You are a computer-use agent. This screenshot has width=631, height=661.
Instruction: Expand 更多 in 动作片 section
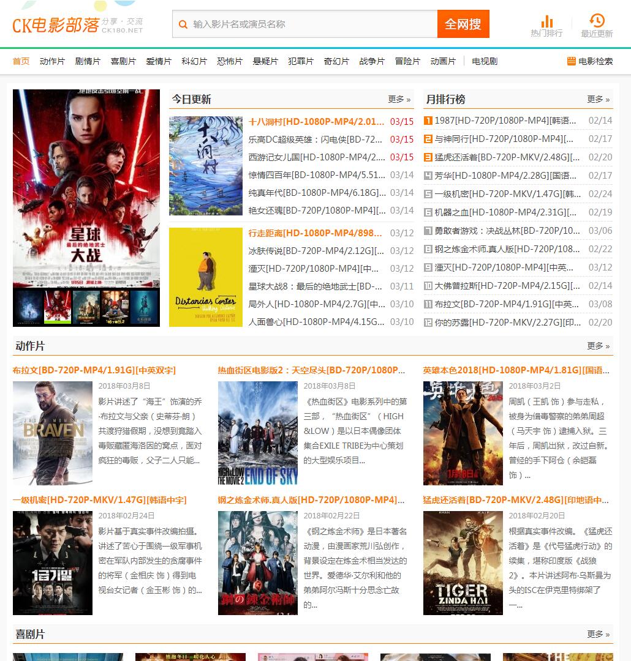(598, 346)
